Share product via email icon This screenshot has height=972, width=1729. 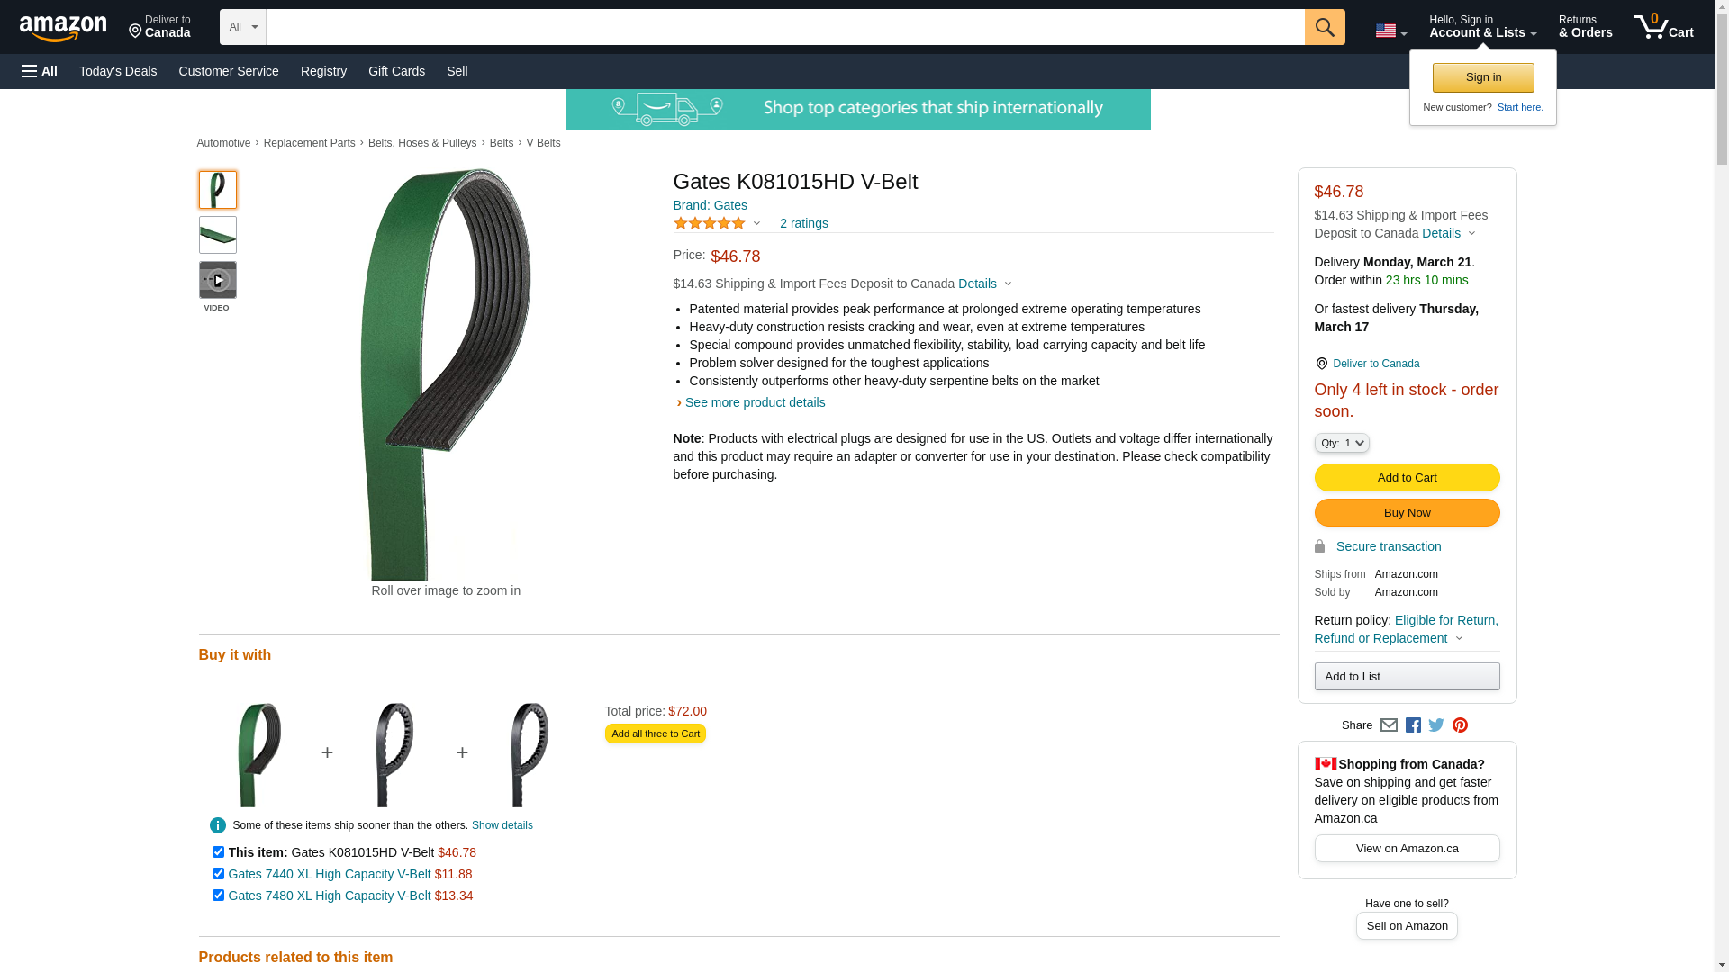[1389, 725]
